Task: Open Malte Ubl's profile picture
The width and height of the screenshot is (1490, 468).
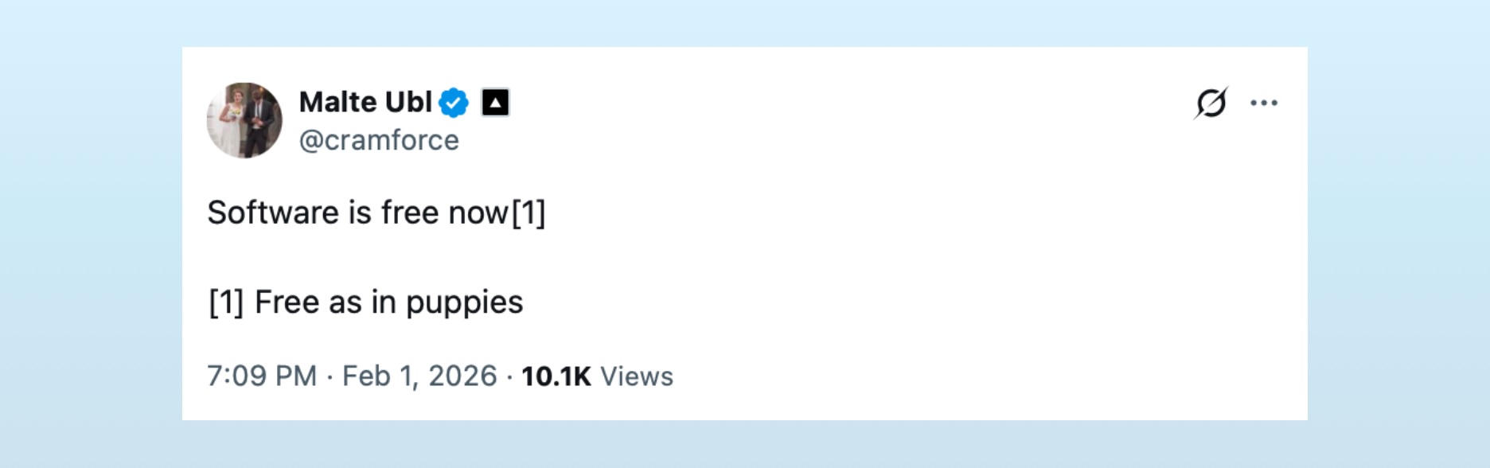Action: click(244, 120)
